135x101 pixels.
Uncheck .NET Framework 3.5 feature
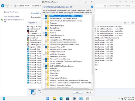tap(46, 16)
